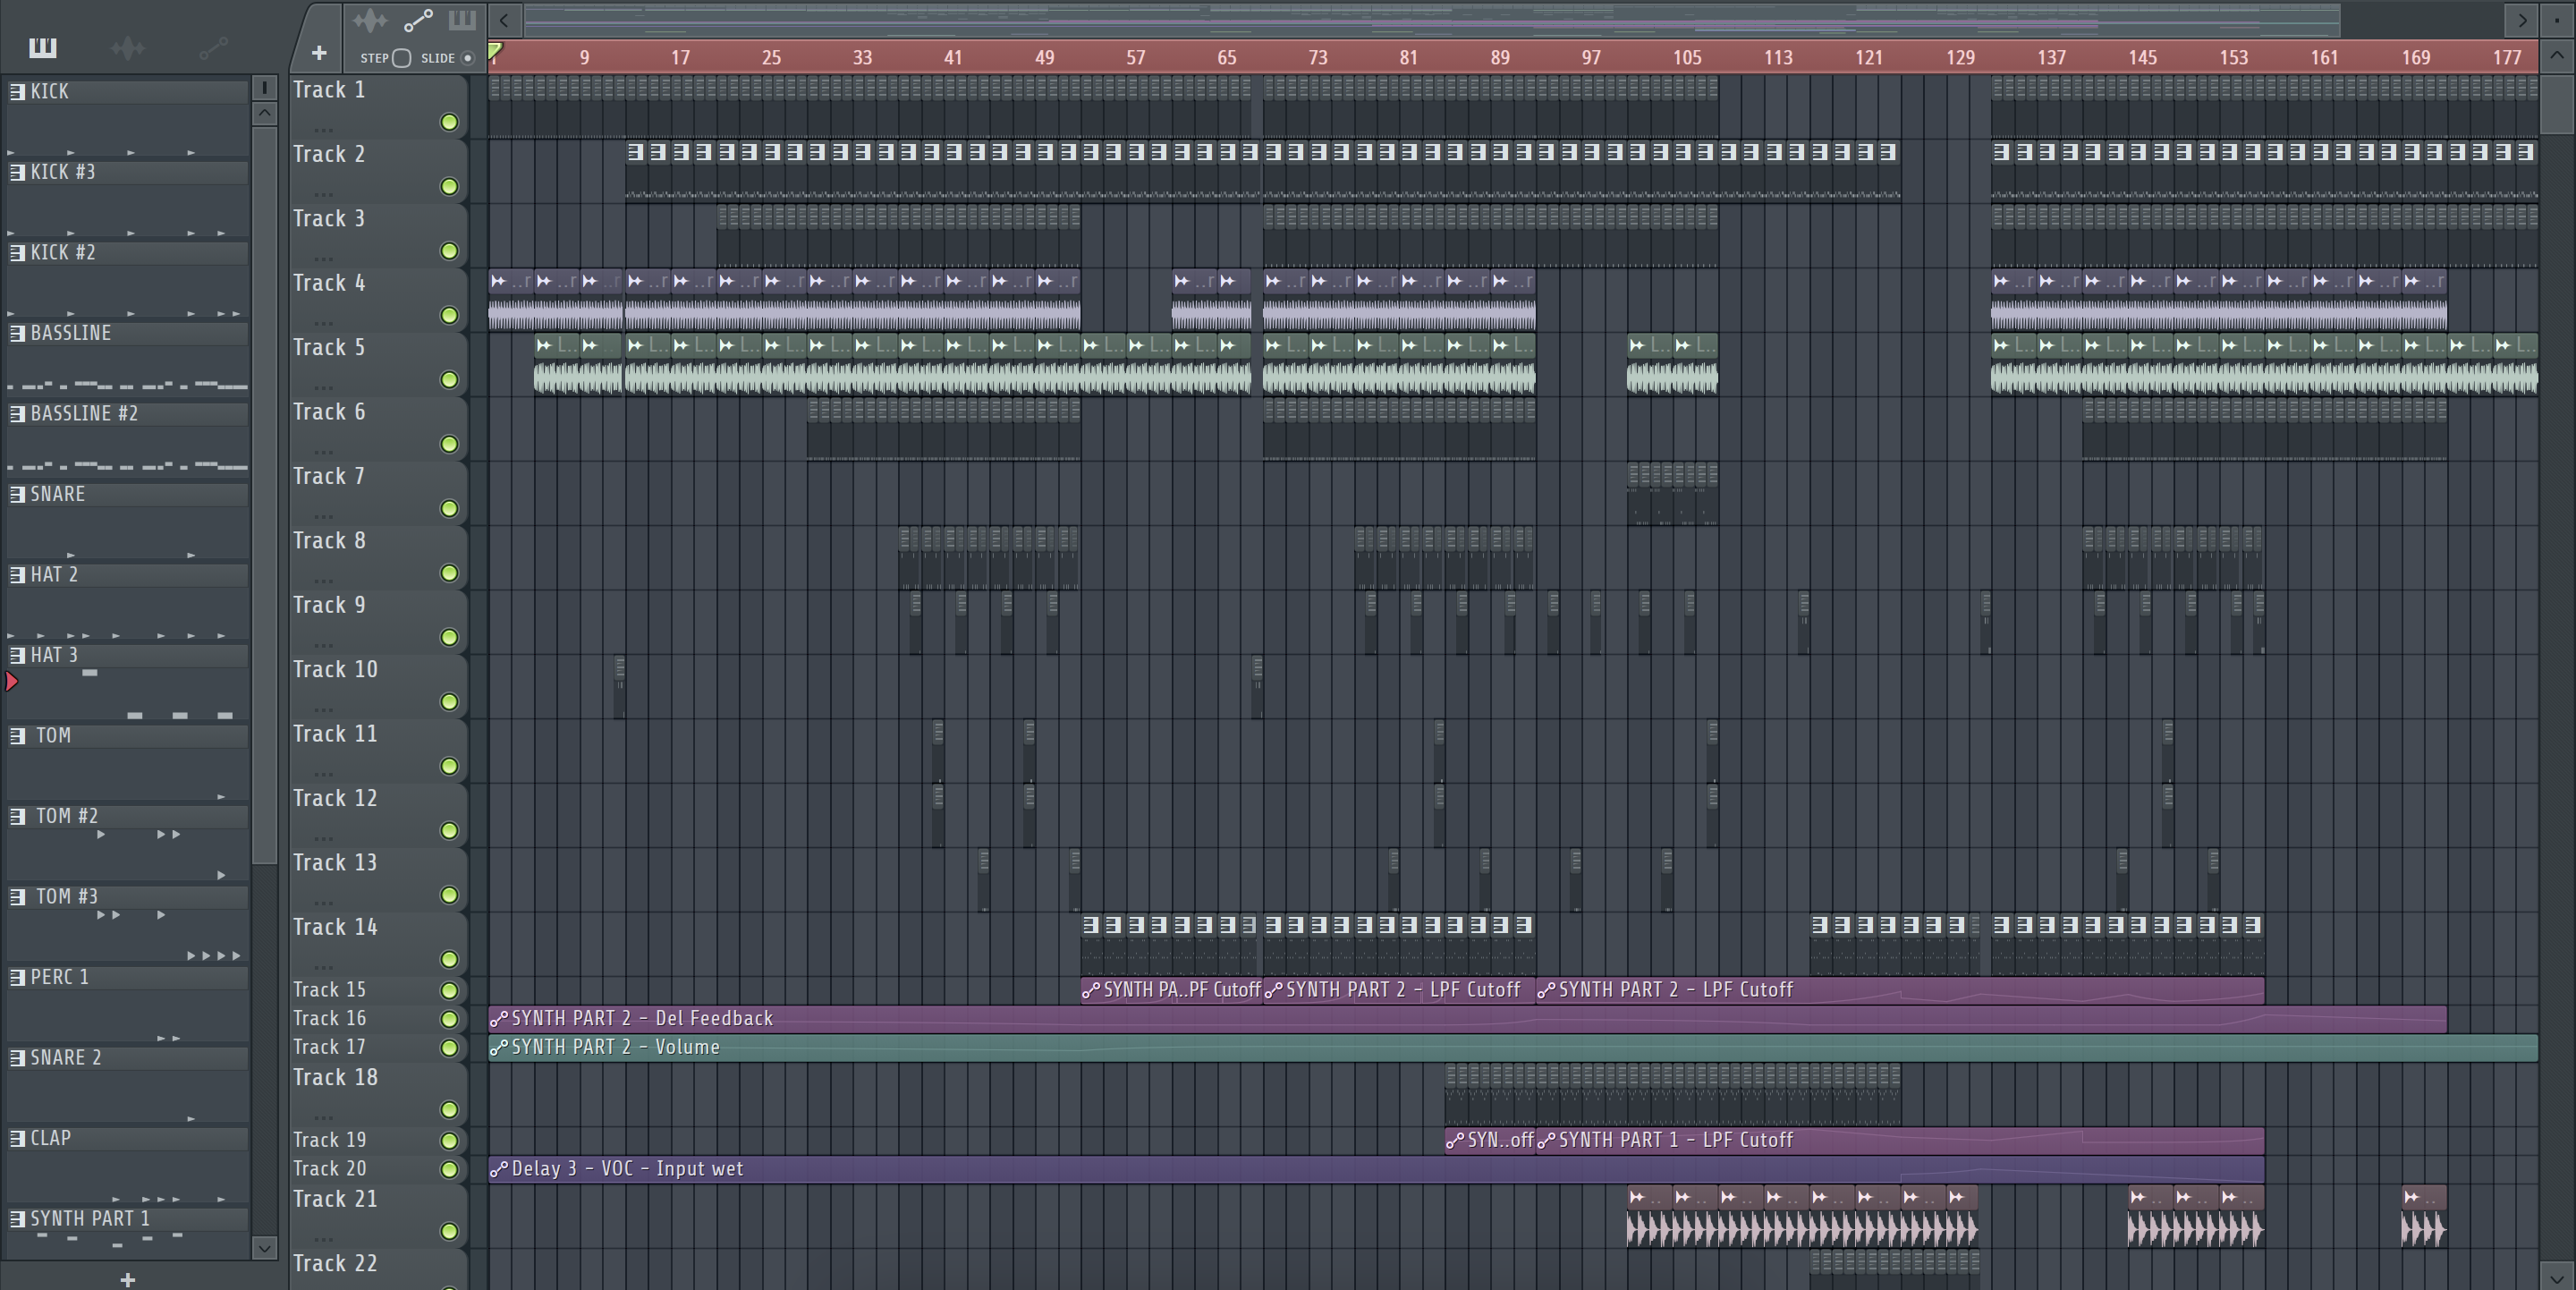Open first audio clip menu on Track 21
Screen dimensions: 2576x1290
(1637, 1196)
